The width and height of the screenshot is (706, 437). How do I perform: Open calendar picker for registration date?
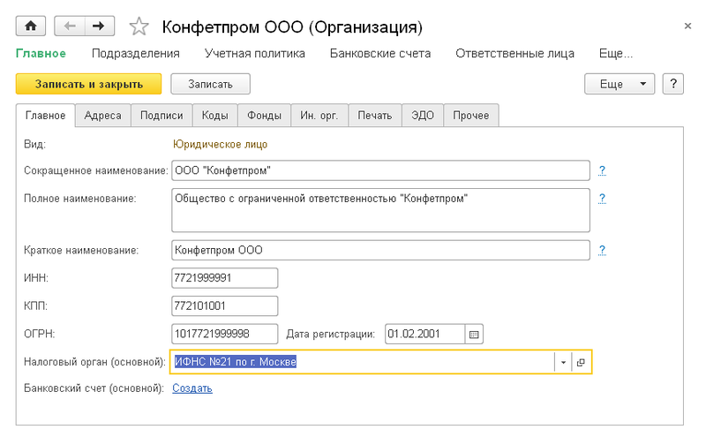(x=474, y=334)
